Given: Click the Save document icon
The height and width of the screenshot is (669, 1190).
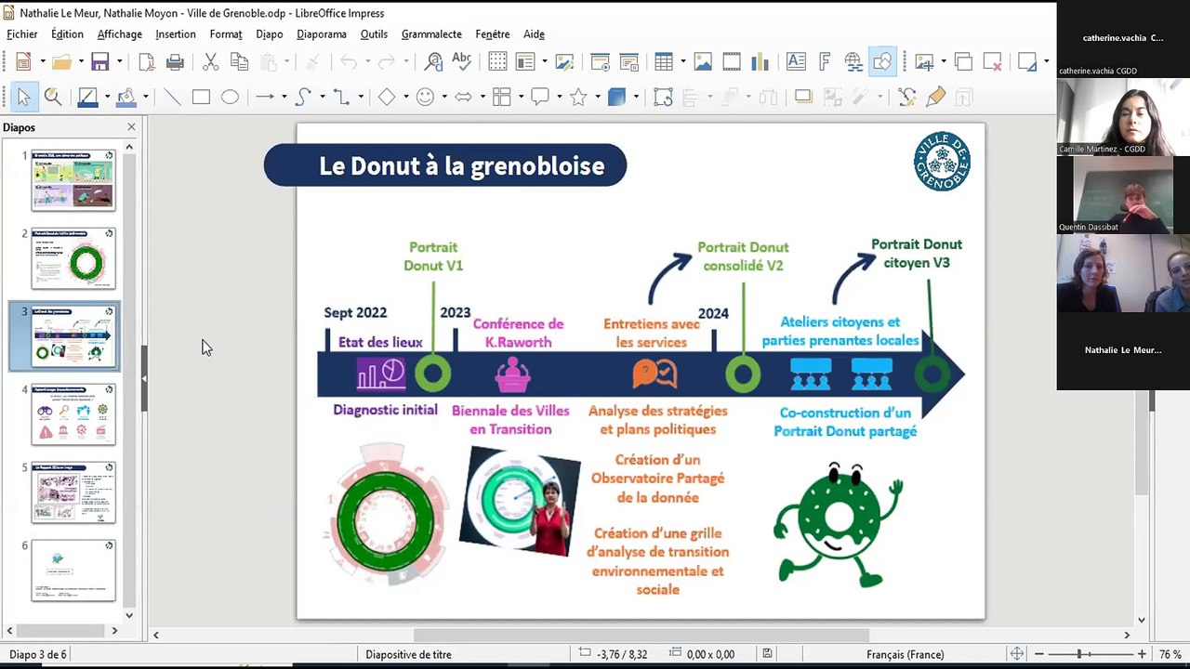Looking at the screenshot, I should [x=99, y=62].
